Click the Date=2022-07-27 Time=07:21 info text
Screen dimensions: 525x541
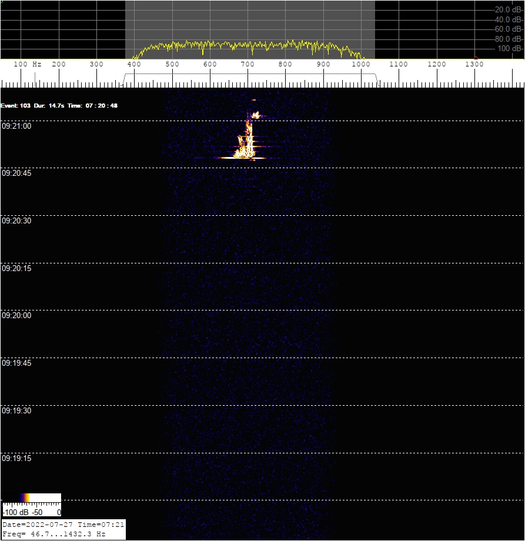(x=63, y=525)
